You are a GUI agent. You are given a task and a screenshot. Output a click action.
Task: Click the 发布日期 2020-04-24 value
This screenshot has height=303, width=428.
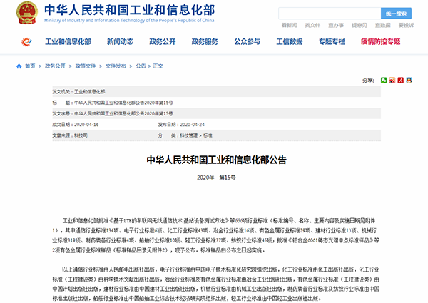click(192, 125)
